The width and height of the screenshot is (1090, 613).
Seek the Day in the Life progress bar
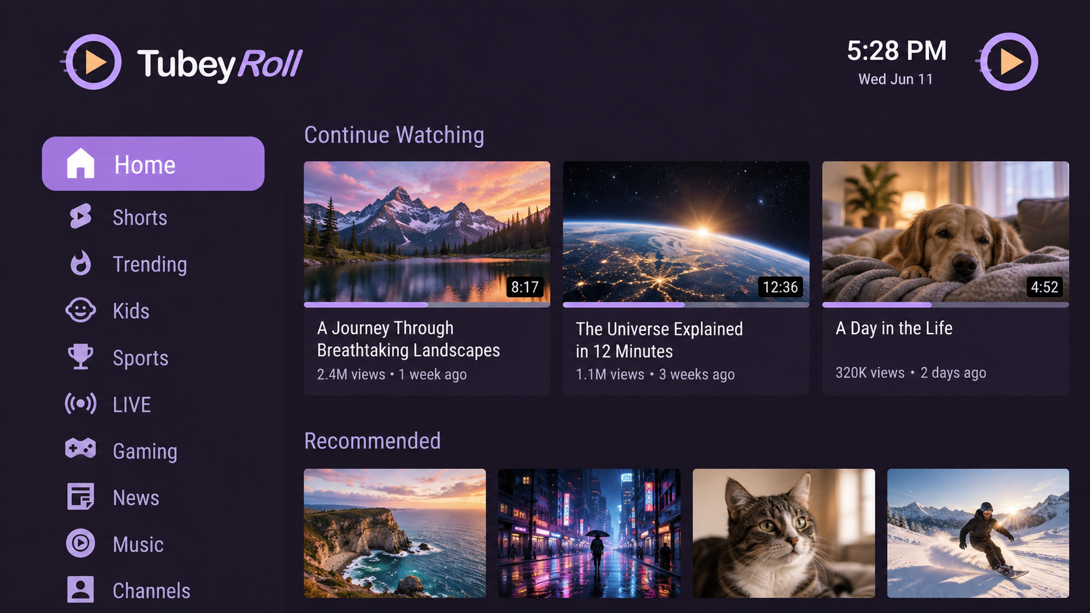[x=945, y=304]
